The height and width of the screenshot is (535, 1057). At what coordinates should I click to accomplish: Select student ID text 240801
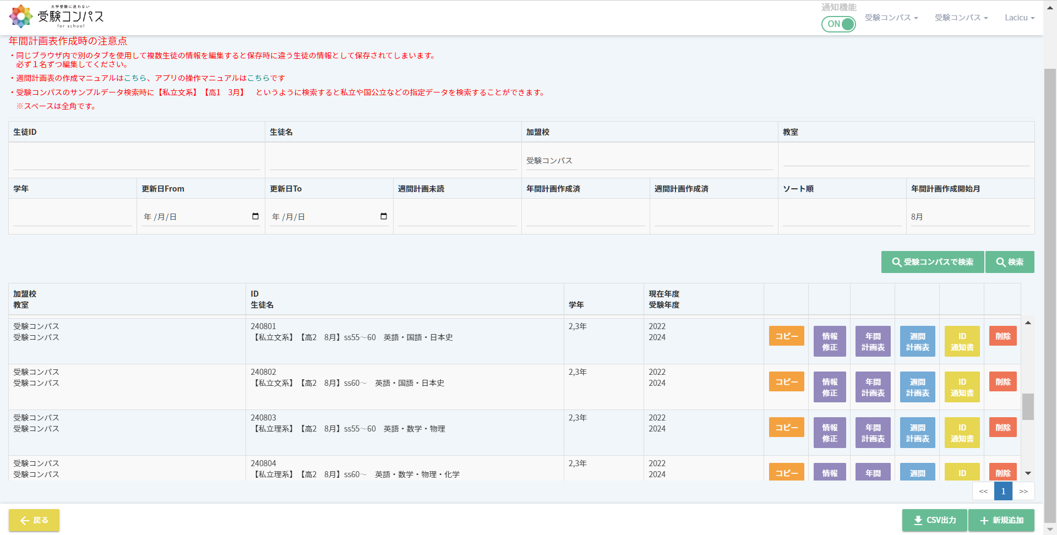(x=263, y=326)
